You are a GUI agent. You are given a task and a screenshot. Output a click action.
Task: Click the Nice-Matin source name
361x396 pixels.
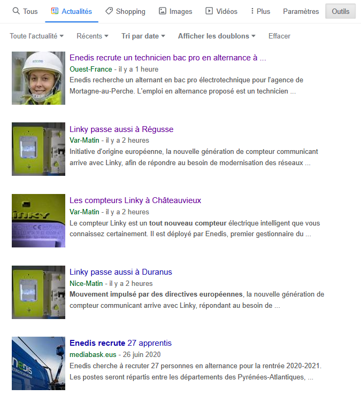click(86, 284)
